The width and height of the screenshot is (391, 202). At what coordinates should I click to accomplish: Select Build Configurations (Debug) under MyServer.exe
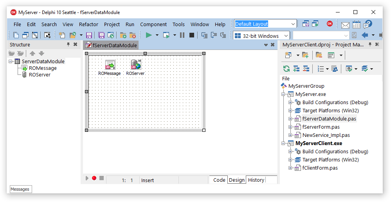pyautogui.click(x=335, y=103)
